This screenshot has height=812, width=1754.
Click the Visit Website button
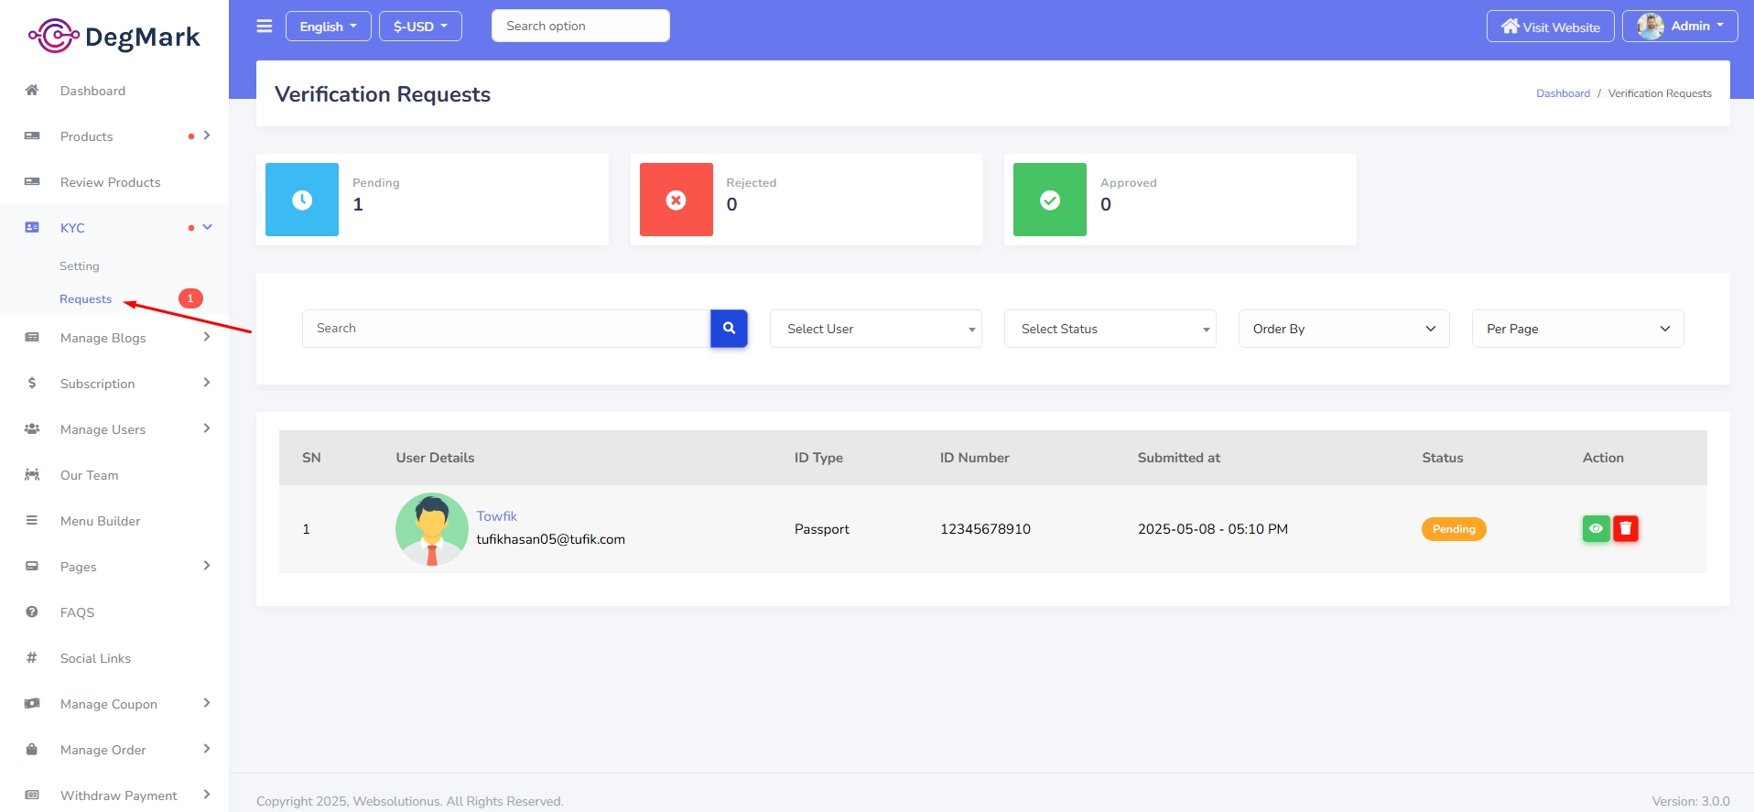pyautogui.click(x=1551, y=26)
